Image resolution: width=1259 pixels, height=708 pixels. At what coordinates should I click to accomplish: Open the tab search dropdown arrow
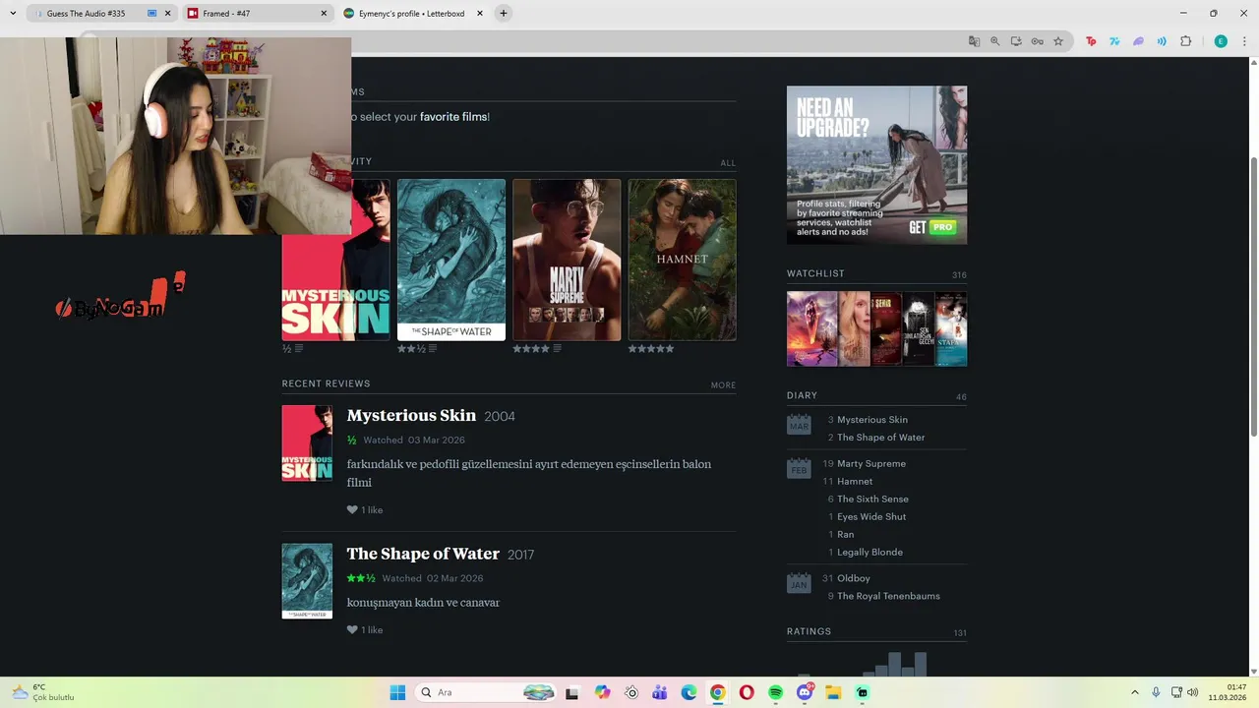click(x=13, y=13)
